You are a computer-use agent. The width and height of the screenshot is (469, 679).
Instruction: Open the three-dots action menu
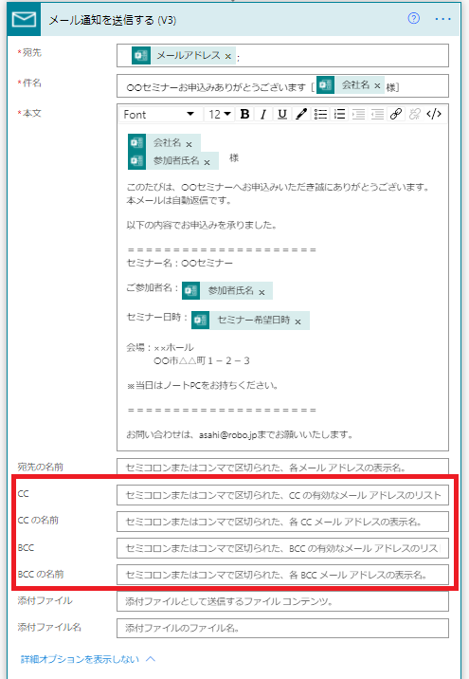tap(442, 19)
